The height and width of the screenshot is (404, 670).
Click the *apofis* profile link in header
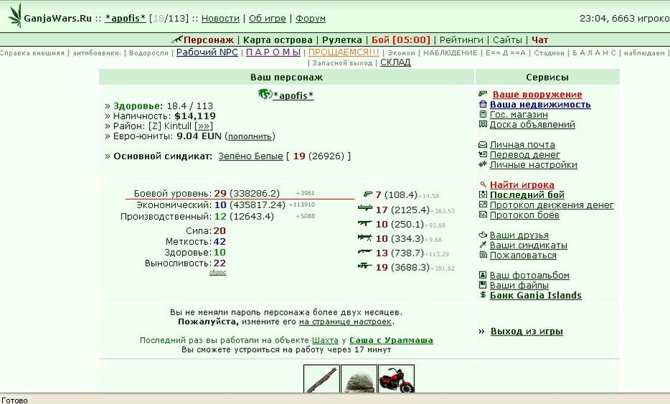[125, 19]
